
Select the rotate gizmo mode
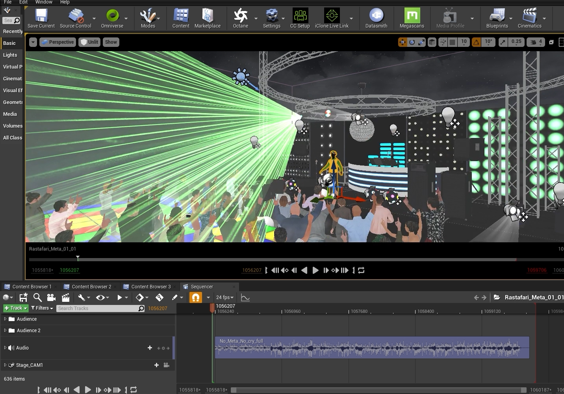pyautogui.click(x=412, y=42)
